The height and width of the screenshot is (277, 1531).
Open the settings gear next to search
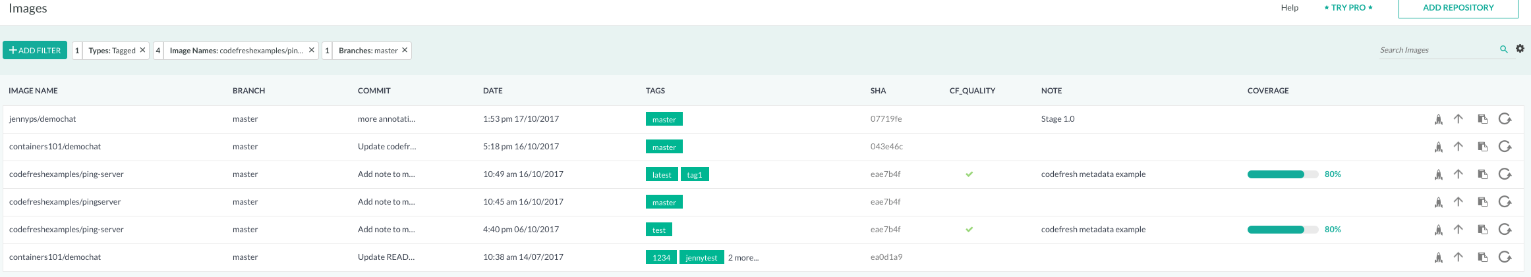click(1520, 49)
